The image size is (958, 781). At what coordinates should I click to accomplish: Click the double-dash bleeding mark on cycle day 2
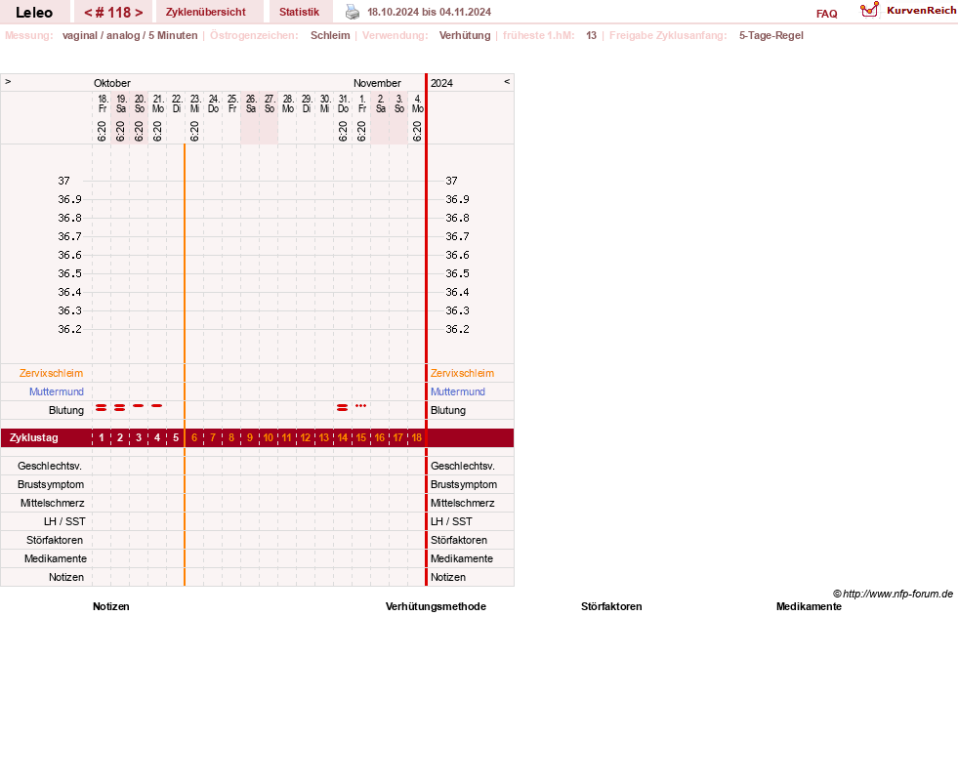click(120, 407)
